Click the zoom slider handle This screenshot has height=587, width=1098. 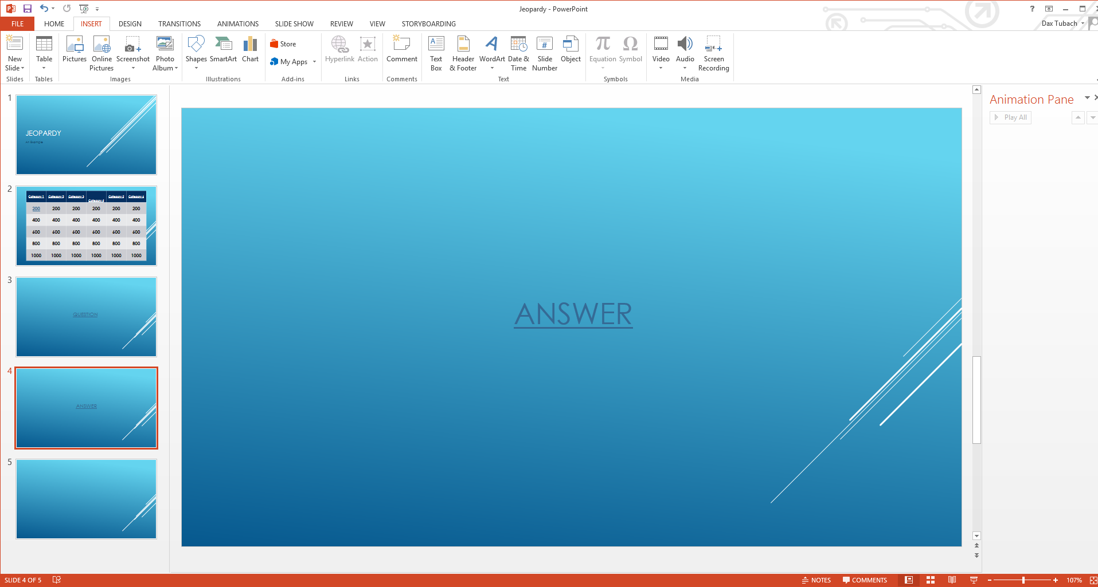point(1023,580)
